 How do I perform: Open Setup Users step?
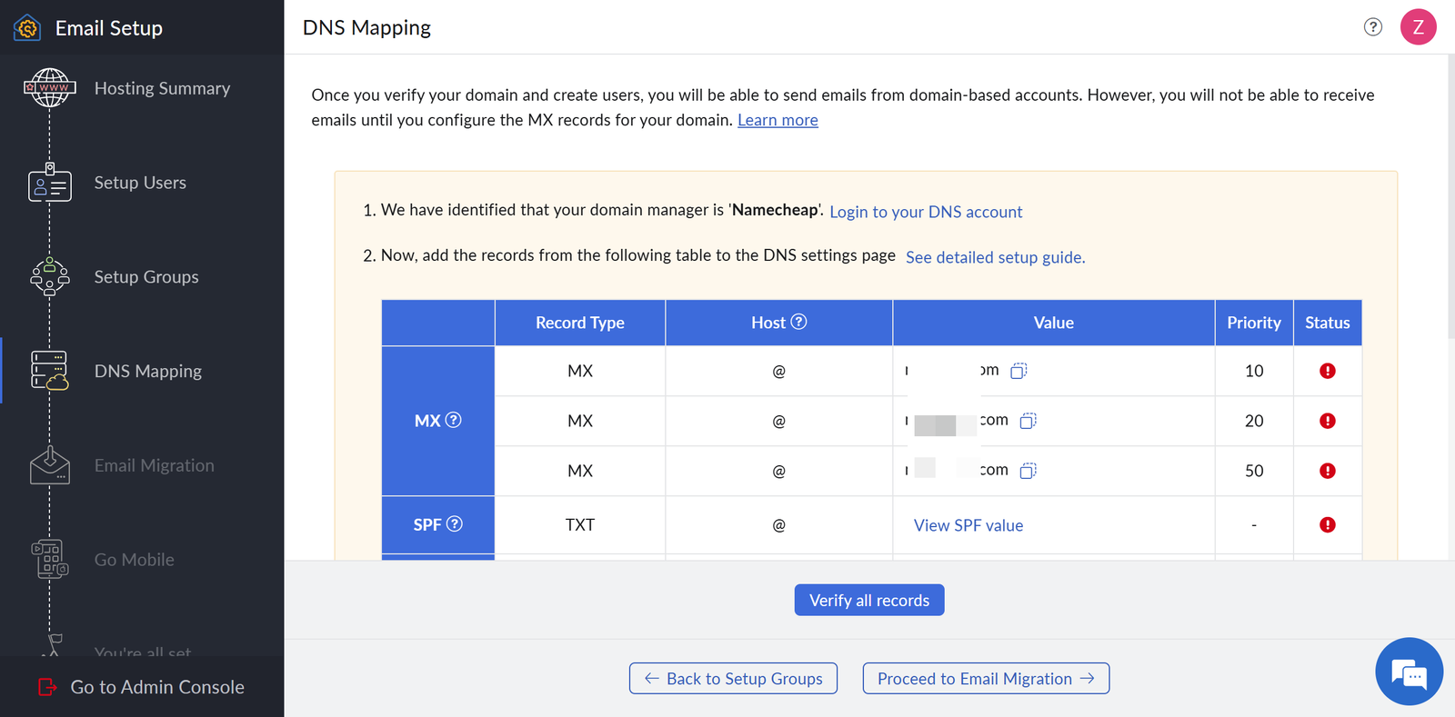pos(142,183)
